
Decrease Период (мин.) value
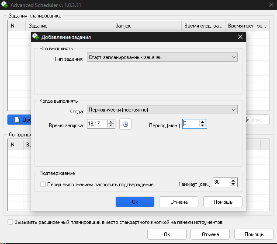click(202, 126)
